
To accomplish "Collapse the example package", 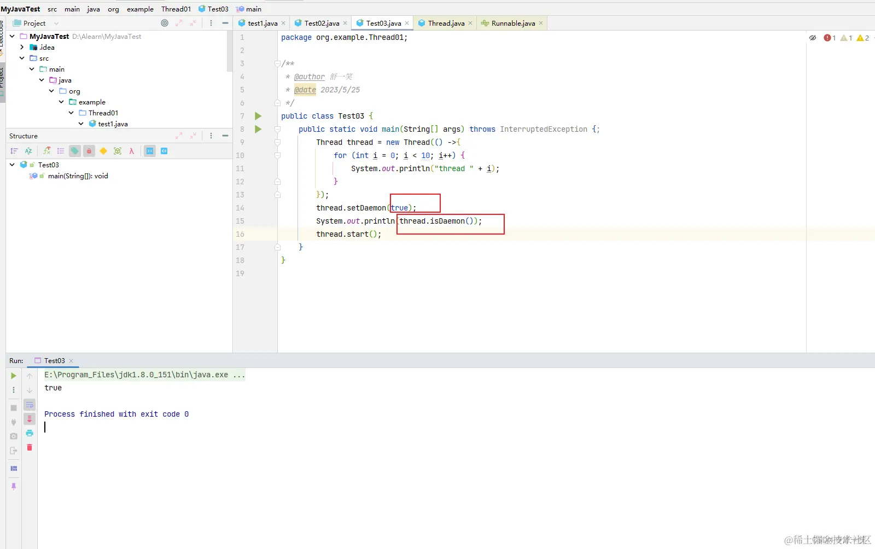I will pos(61,102).
